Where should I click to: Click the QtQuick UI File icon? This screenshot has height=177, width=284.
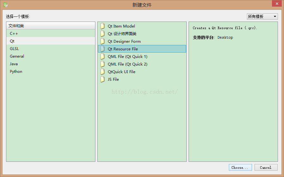[102, 72]
